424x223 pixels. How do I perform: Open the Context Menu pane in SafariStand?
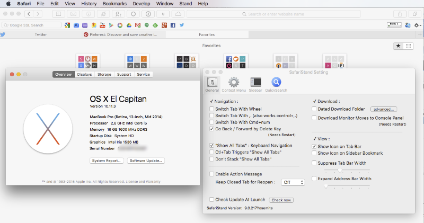point(234,84)
